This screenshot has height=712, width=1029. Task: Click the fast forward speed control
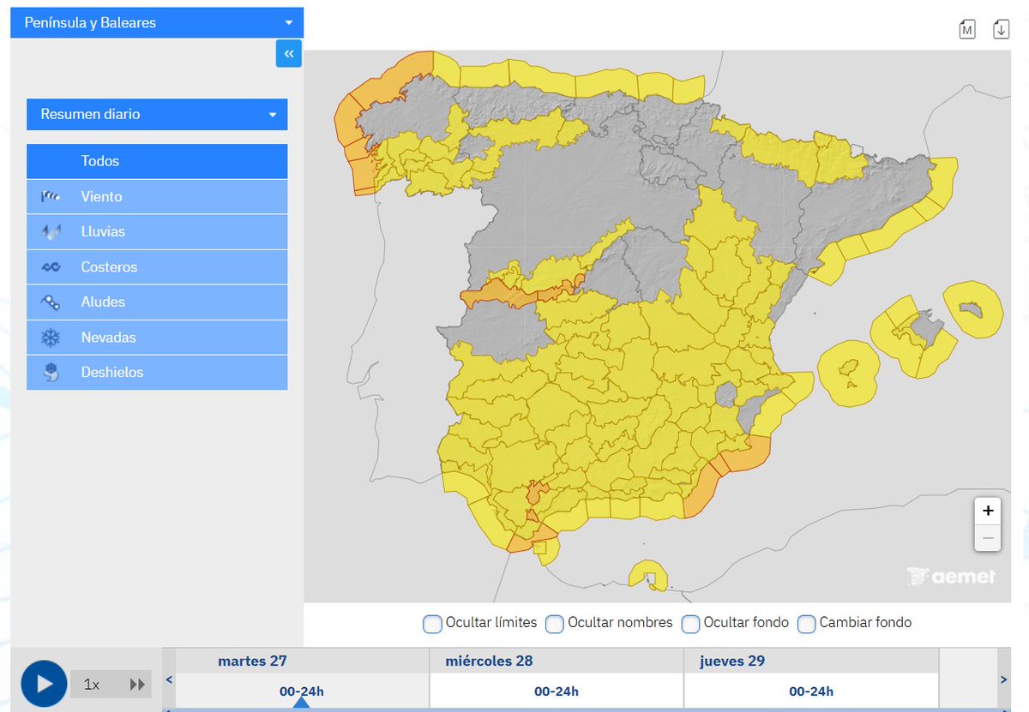137,684
